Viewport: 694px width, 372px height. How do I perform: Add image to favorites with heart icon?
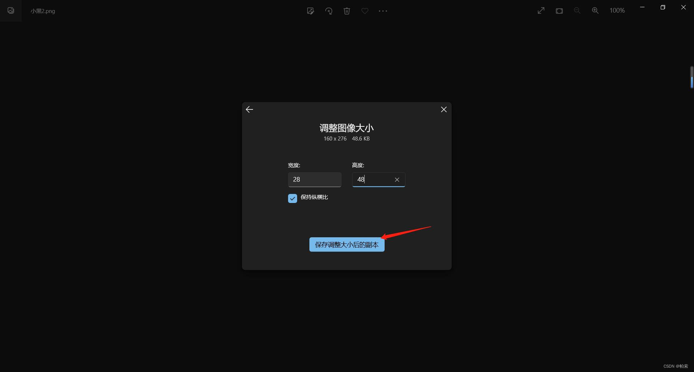pyautogui.click(x=365, y=11)
